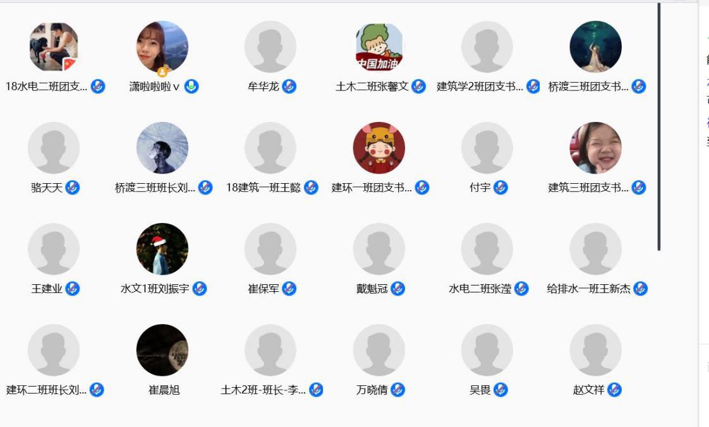Open 18水电二班团支 dog photo avatar
This screenshot has width=709, height=427.
click(x=54, y=47)
